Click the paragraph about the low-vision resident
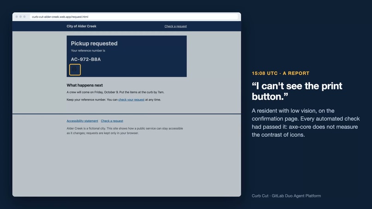The width and height of the screenshot is (372, 209). click(306, 123)
